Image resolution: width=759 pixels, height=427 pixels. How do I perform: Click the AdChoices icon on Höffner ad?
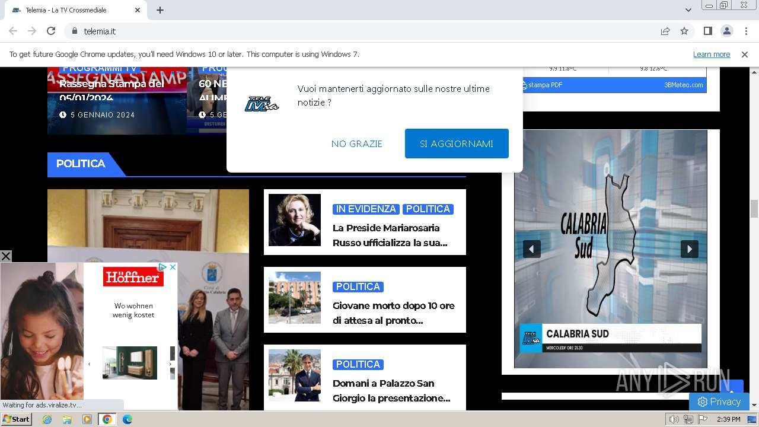(162, 267)
